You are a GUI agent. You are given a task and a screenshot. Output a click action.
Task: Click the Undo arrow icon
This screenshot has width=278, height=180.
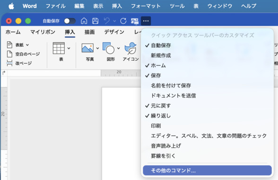[x=107, y=21]
